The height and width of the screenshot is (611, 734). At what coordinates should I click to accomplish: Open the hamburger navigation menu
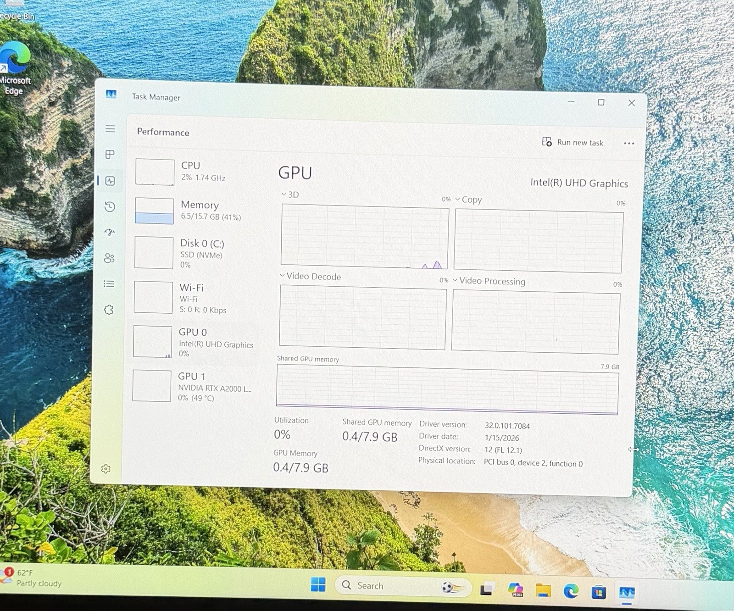(x=111, y=129)
